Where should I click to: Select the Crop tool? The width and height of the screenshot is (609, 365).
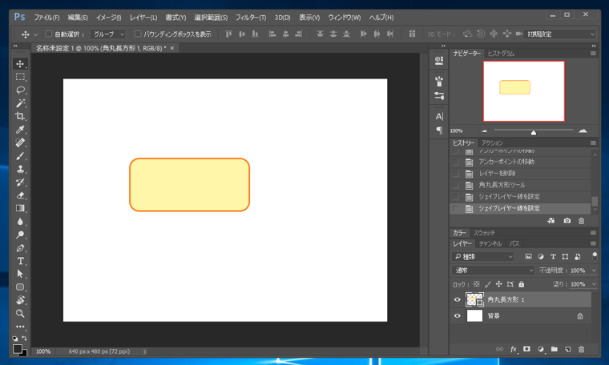coord(20,116)
